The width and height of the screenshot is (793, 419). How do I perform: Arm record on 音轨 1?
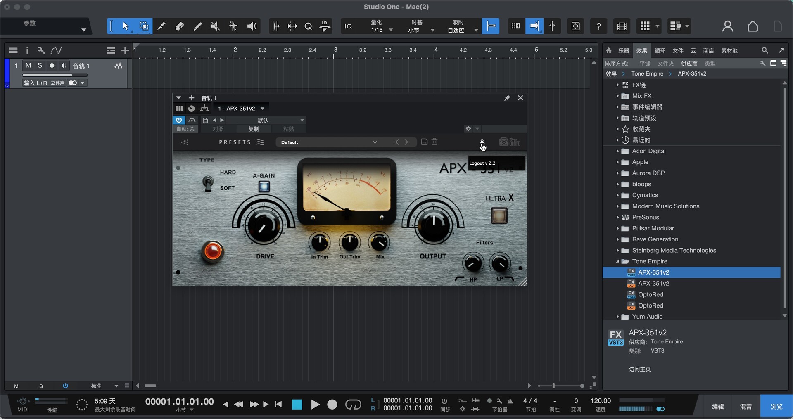52,65
